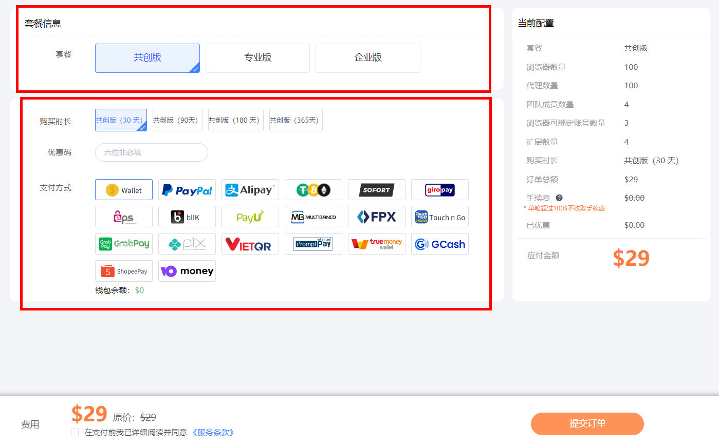Screen dimensions: 719x447
Task: Select GCash payment method
Action: click(x=440, y=244)
